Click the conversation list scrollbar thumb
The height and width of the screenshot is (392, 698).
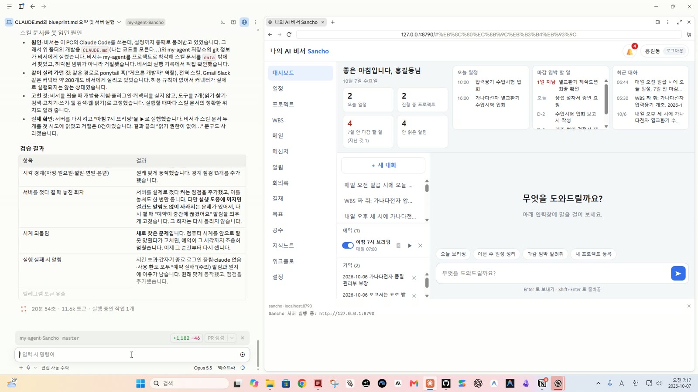coord(427,188)
